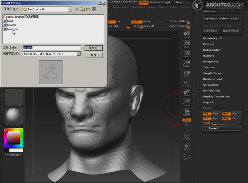Toggle the Obj export format button
The height and width of the screenshot is (183, 248).
point(207,113)
